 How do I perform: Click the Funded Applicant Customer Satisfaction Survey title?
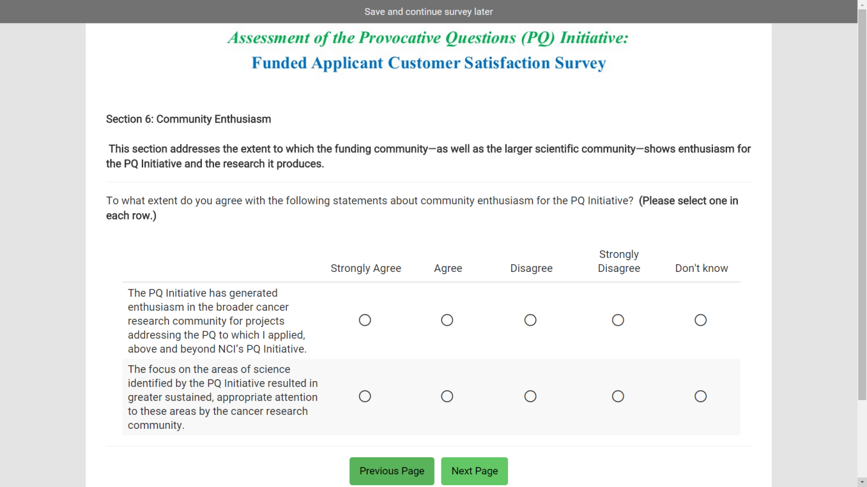tap(429, 63)
